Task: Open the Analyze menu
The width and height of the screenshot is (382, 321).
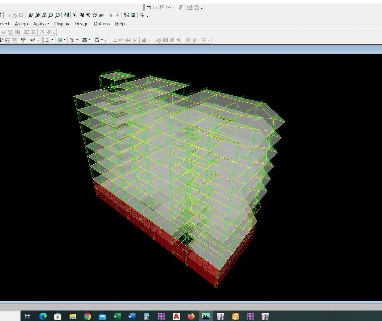Action: coord(41,24)
